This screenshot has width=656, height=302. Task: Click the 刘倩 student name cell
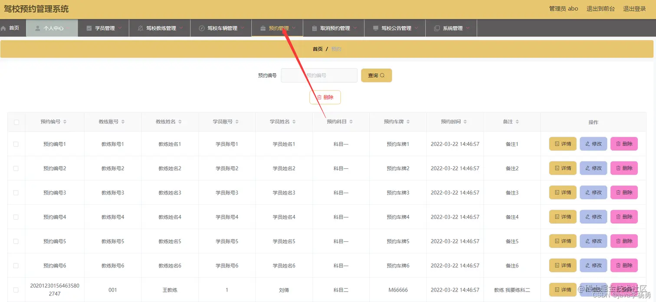coord(284,290)
